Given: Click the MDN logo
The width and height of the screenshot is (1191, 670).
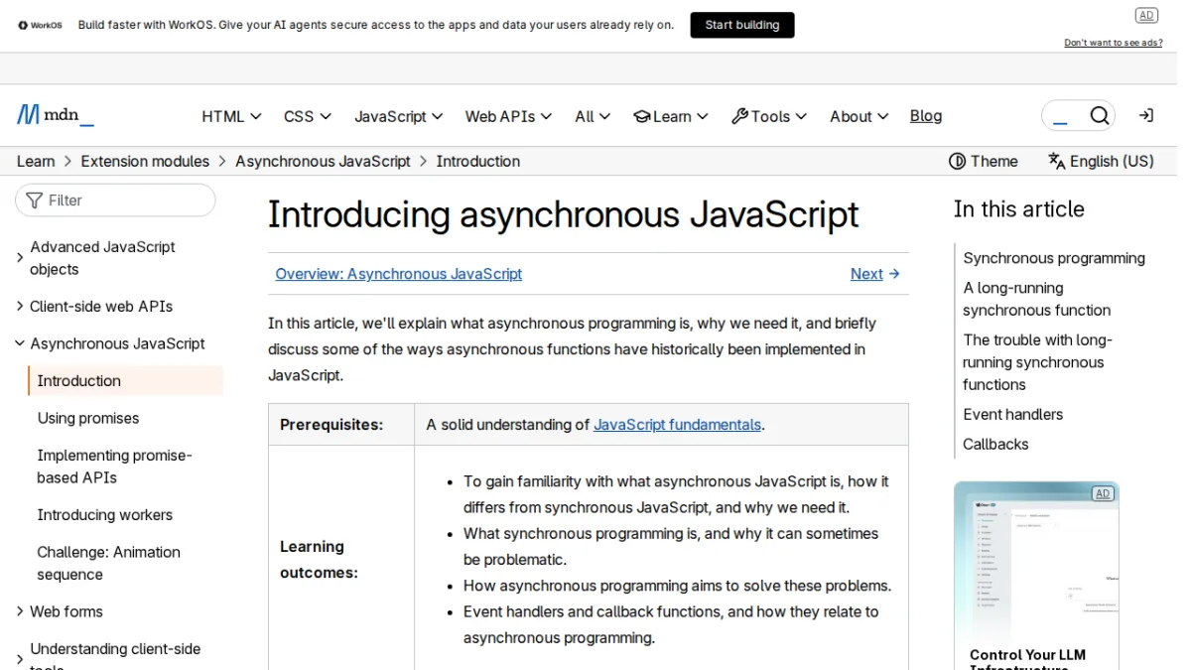Looking at the screenshot, I should 56,115.
